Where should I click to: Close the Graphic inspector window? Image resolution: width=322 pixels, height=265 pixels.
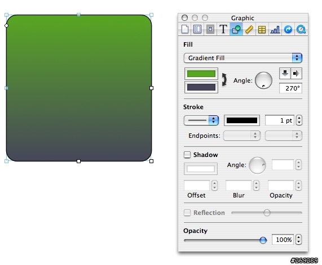click(184, 18)
